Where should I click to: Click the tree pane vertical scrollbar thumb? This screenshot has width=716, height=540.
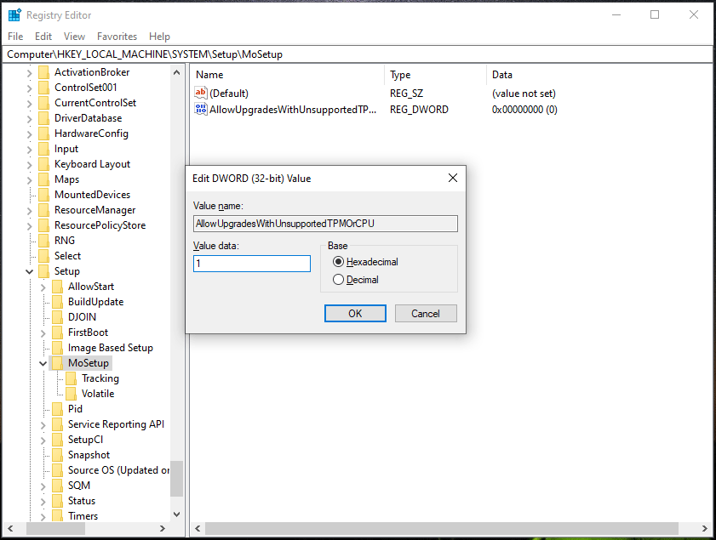tap(177, 479)
